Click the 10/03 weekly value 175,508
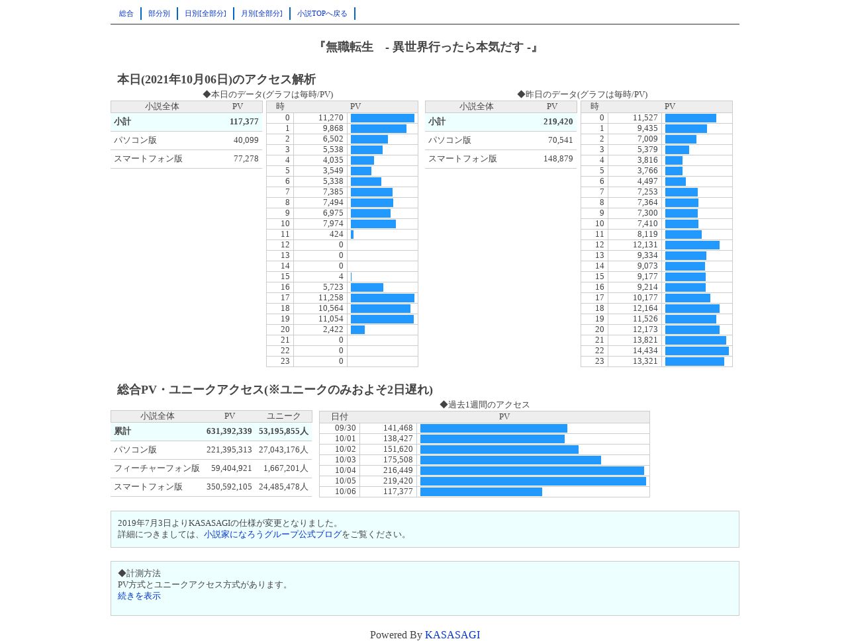This screenshot has height=641, width=850. pyautogui.click(x=398, y=460)
